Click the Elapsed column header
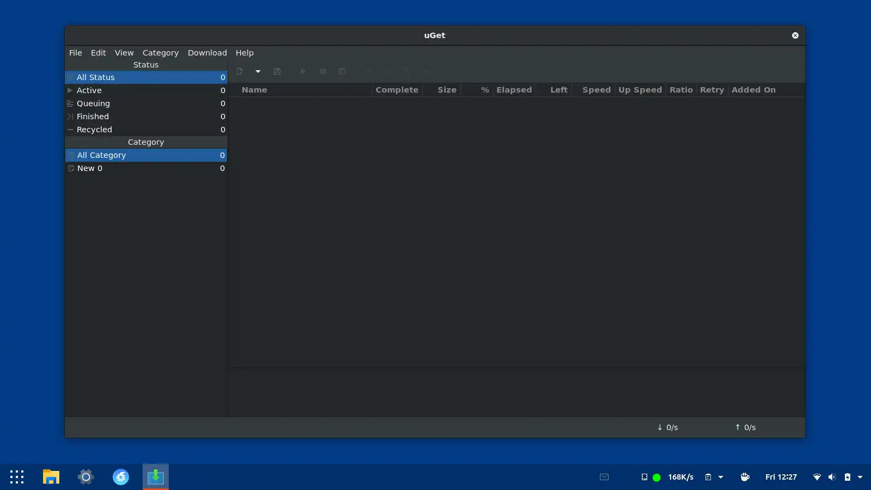This screenshot has width=871, height=490. point(514,90)
